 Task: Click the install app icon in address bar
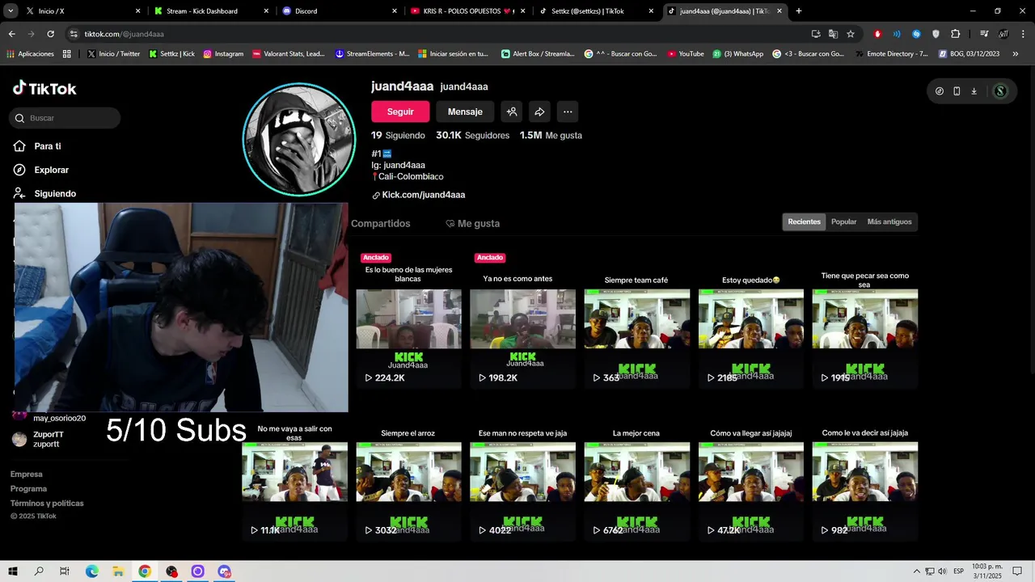(816, 34)
